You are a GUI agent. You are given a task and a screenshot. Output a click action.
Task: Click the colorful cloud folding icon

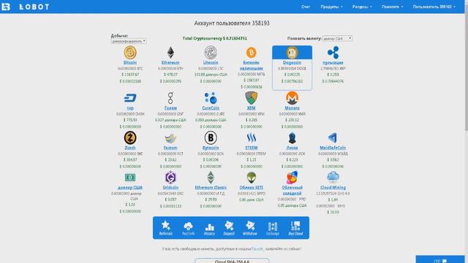292,178
